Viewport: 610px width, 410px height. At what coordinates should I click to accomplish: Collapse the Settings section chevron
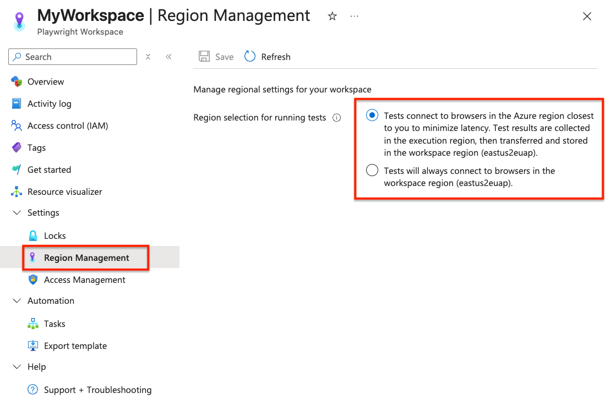pyautogui.click(x=17, y=213)
